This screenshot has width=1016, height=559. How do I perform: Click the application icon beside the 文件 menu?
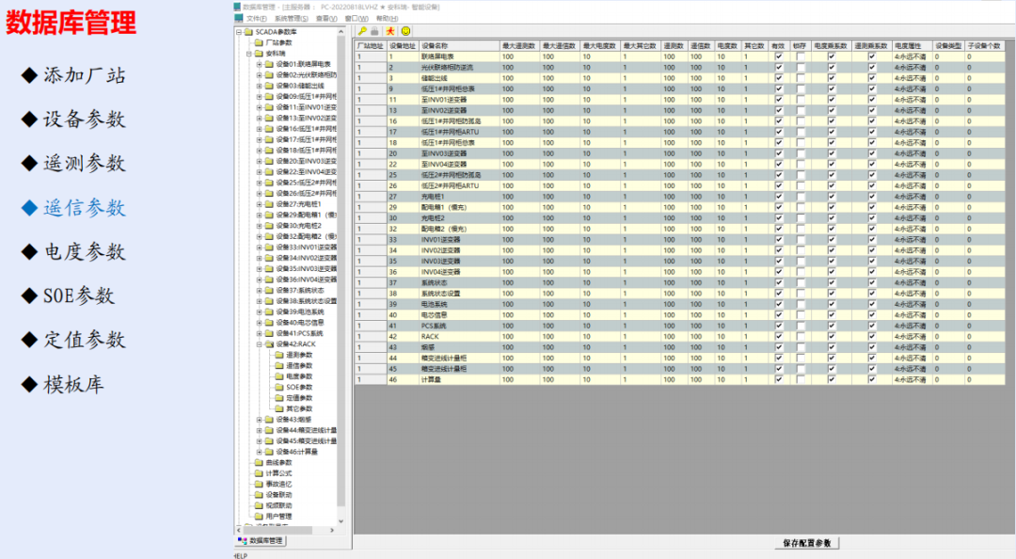point(238,18)
